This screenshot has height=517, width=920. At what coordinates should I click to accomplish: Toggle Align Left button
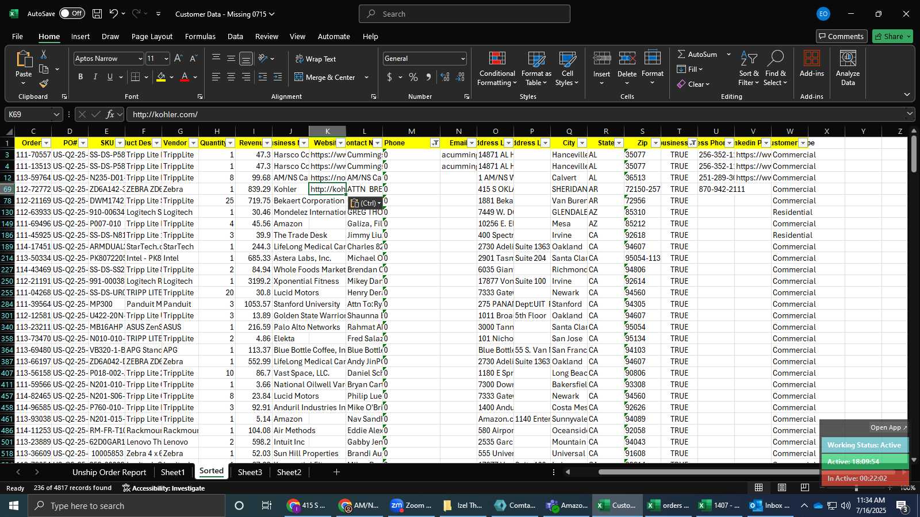coord(216,77)
